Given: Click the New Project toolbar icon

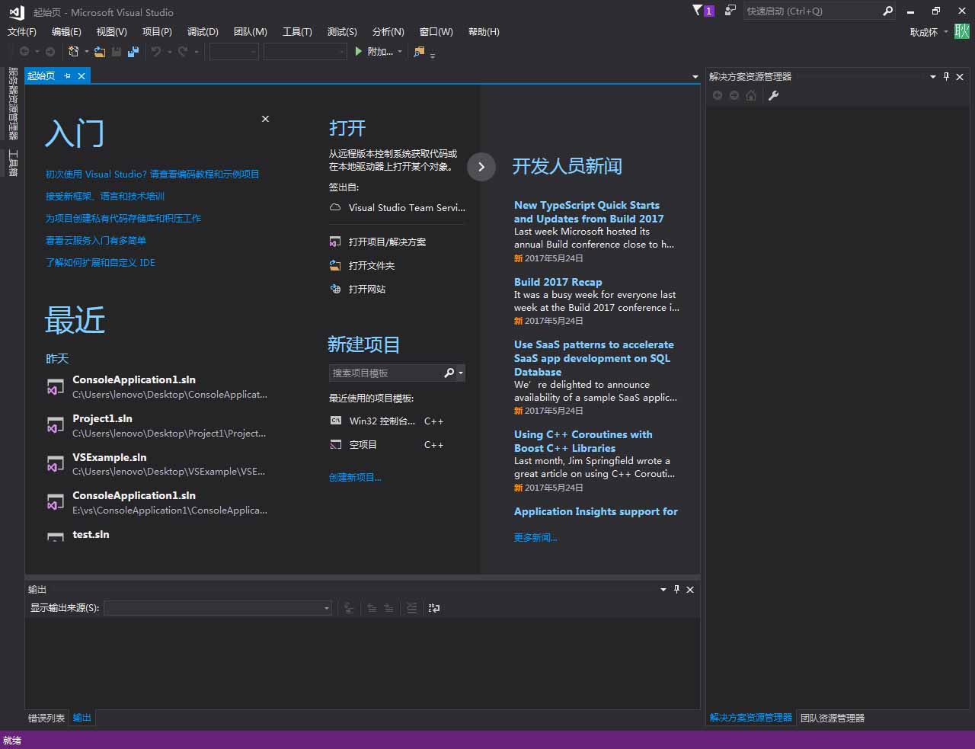Looking at the screenshot, I should [74, 52].
